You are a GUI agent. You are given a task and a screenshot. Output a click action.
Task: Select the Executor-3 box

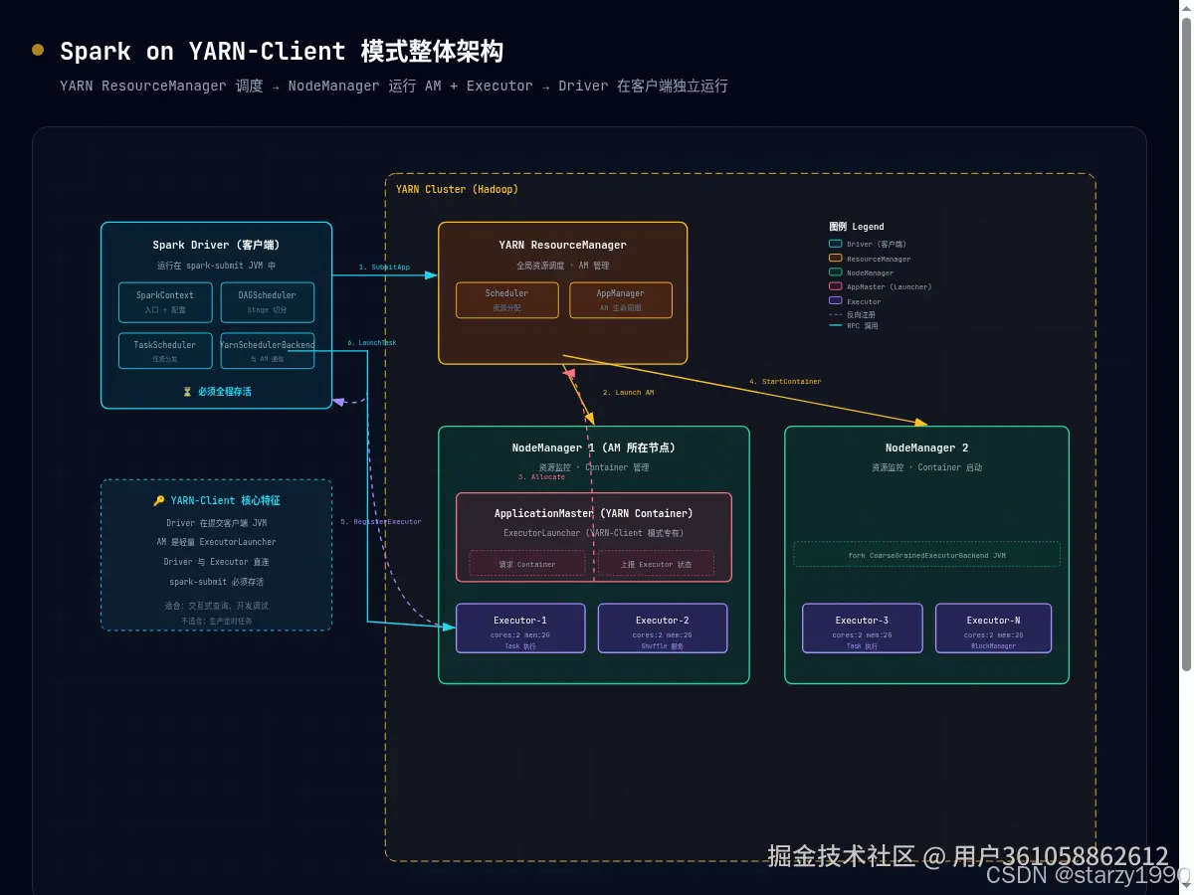tap(863, 628)
